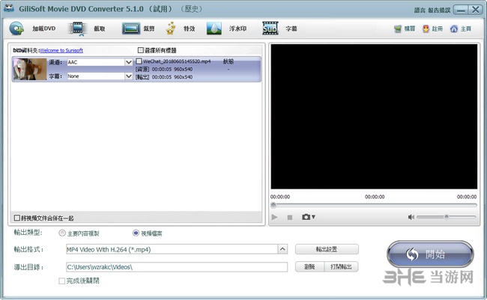Stop the video preview
The image size is (487, 300).
[x=290, y=217]
